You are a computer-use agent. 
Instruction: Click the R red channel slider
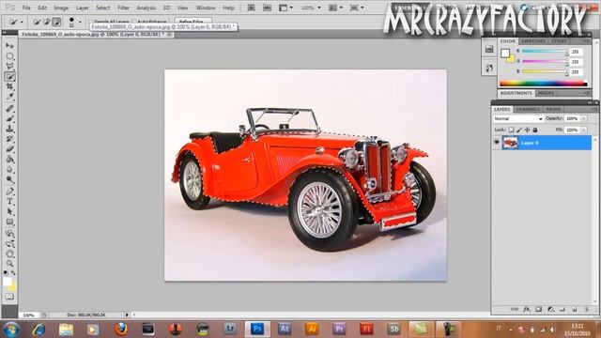click(545, 52)
